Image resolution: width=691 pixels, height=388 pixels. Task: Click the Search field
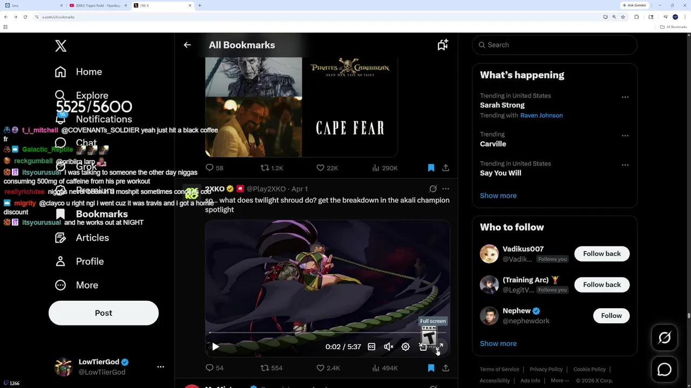[555, 45]
